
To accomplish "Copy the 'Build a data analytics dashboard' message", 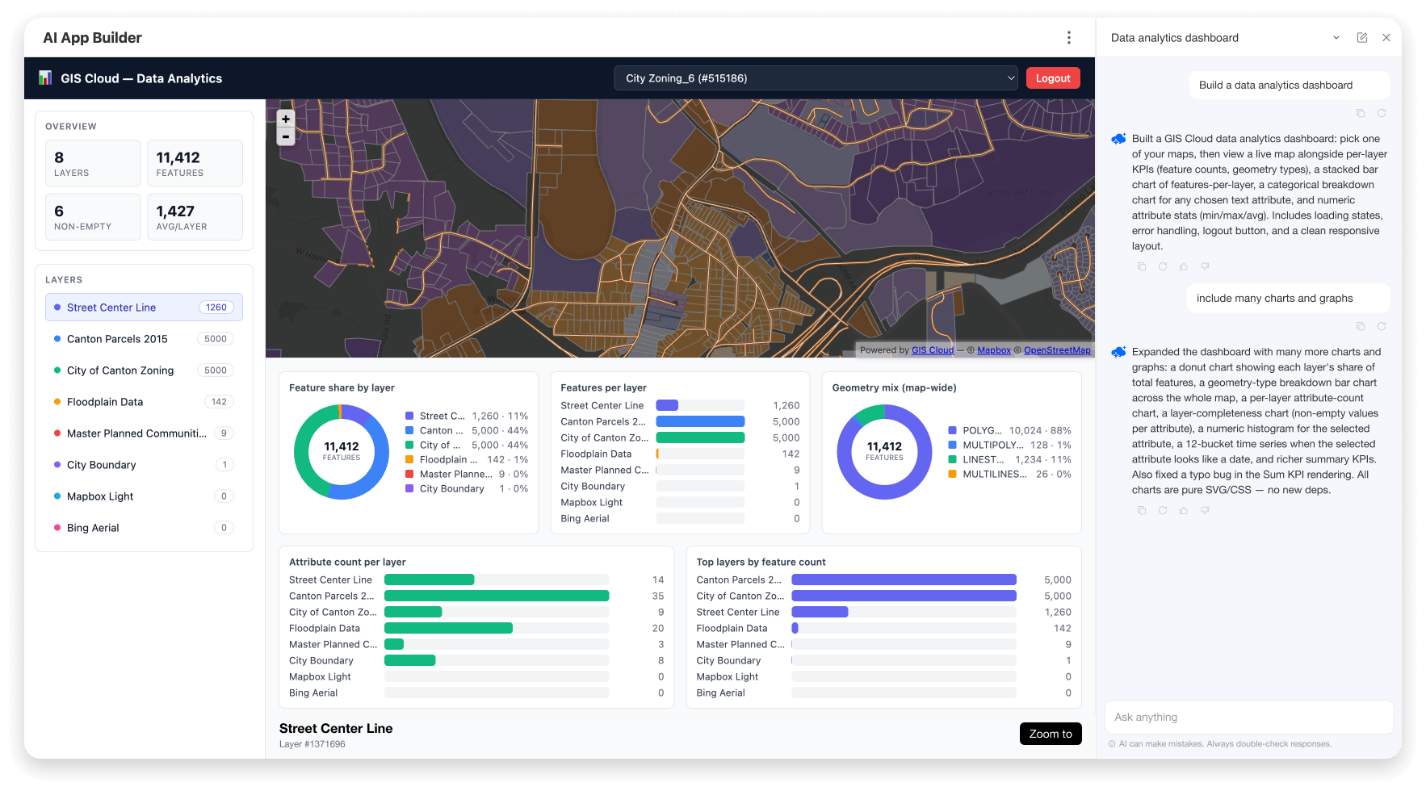I will pos(1361,114).
